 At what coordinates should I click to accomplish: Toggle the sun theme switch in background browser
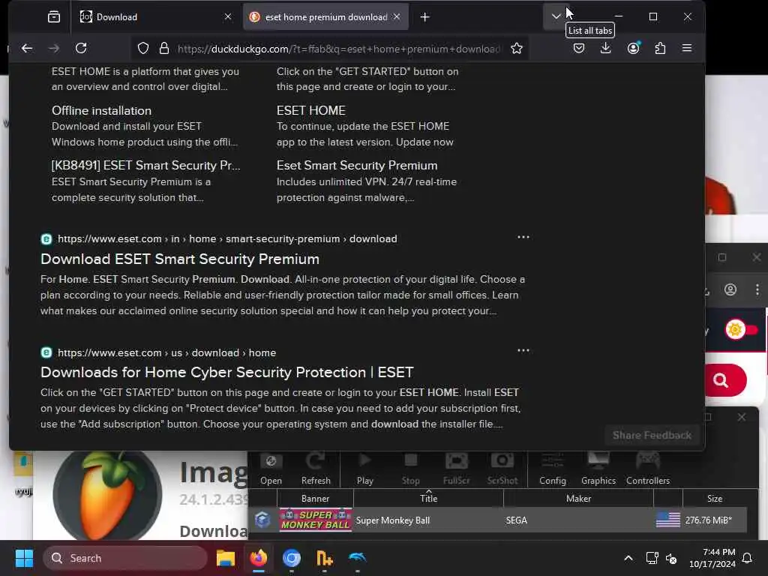[740, 330]
